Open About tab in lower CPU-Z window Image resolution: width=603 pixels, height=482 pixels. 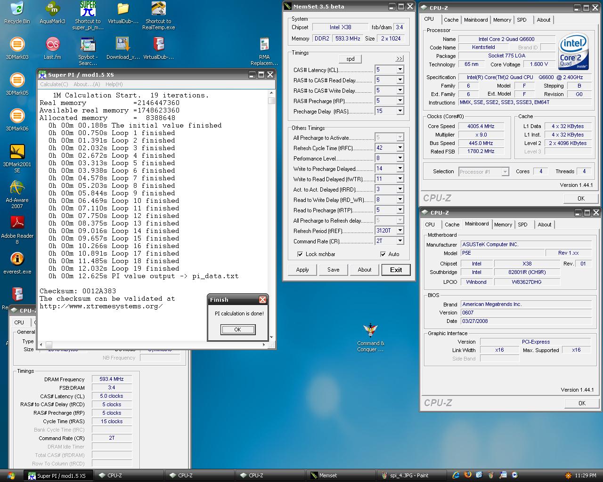pos(544,225)
